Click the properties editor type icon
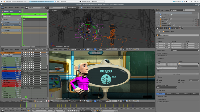The width and height of the screenshot is (200, 112). pyautogui.click(x=158, y=28)
